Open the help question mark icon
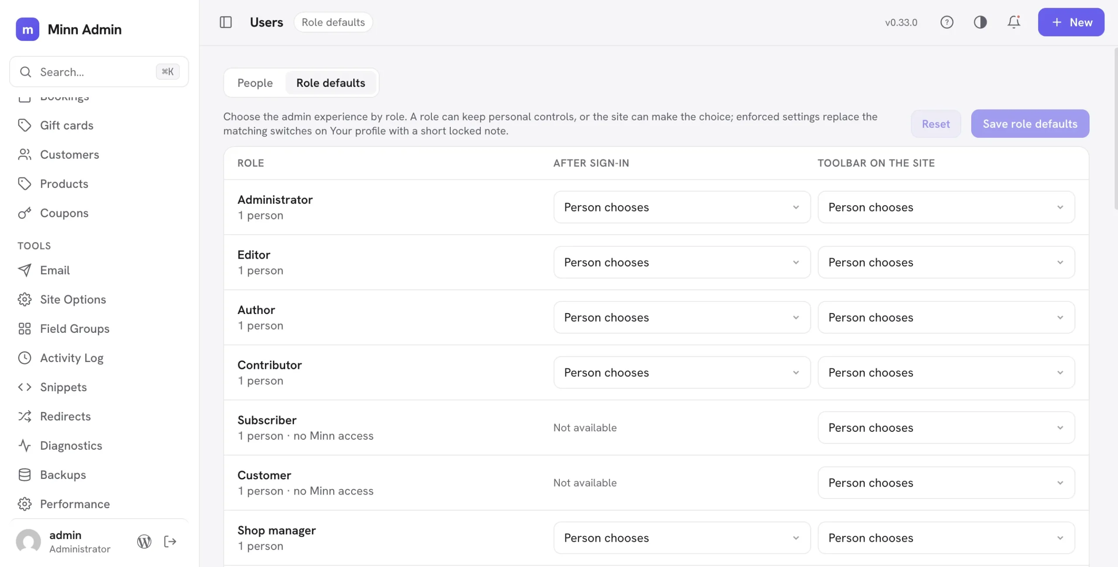Screen dimensions: 1118x567 click(x=946, y=22)
